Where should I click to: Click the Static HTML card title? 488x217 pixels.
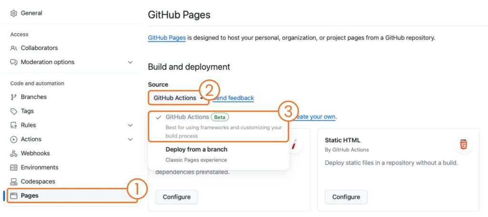tap(343, 140)
